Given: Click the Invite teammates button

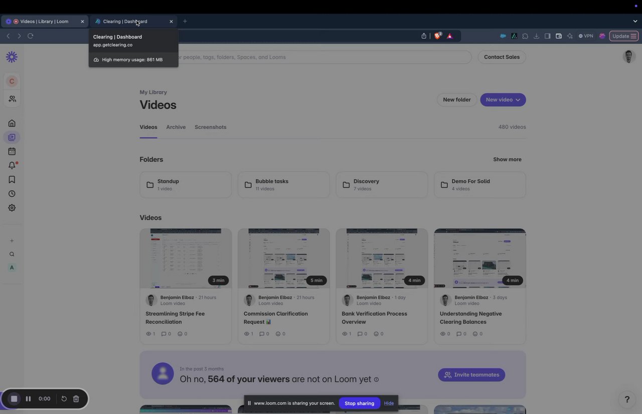Looking at the screenshot, I should coord(471,375).
